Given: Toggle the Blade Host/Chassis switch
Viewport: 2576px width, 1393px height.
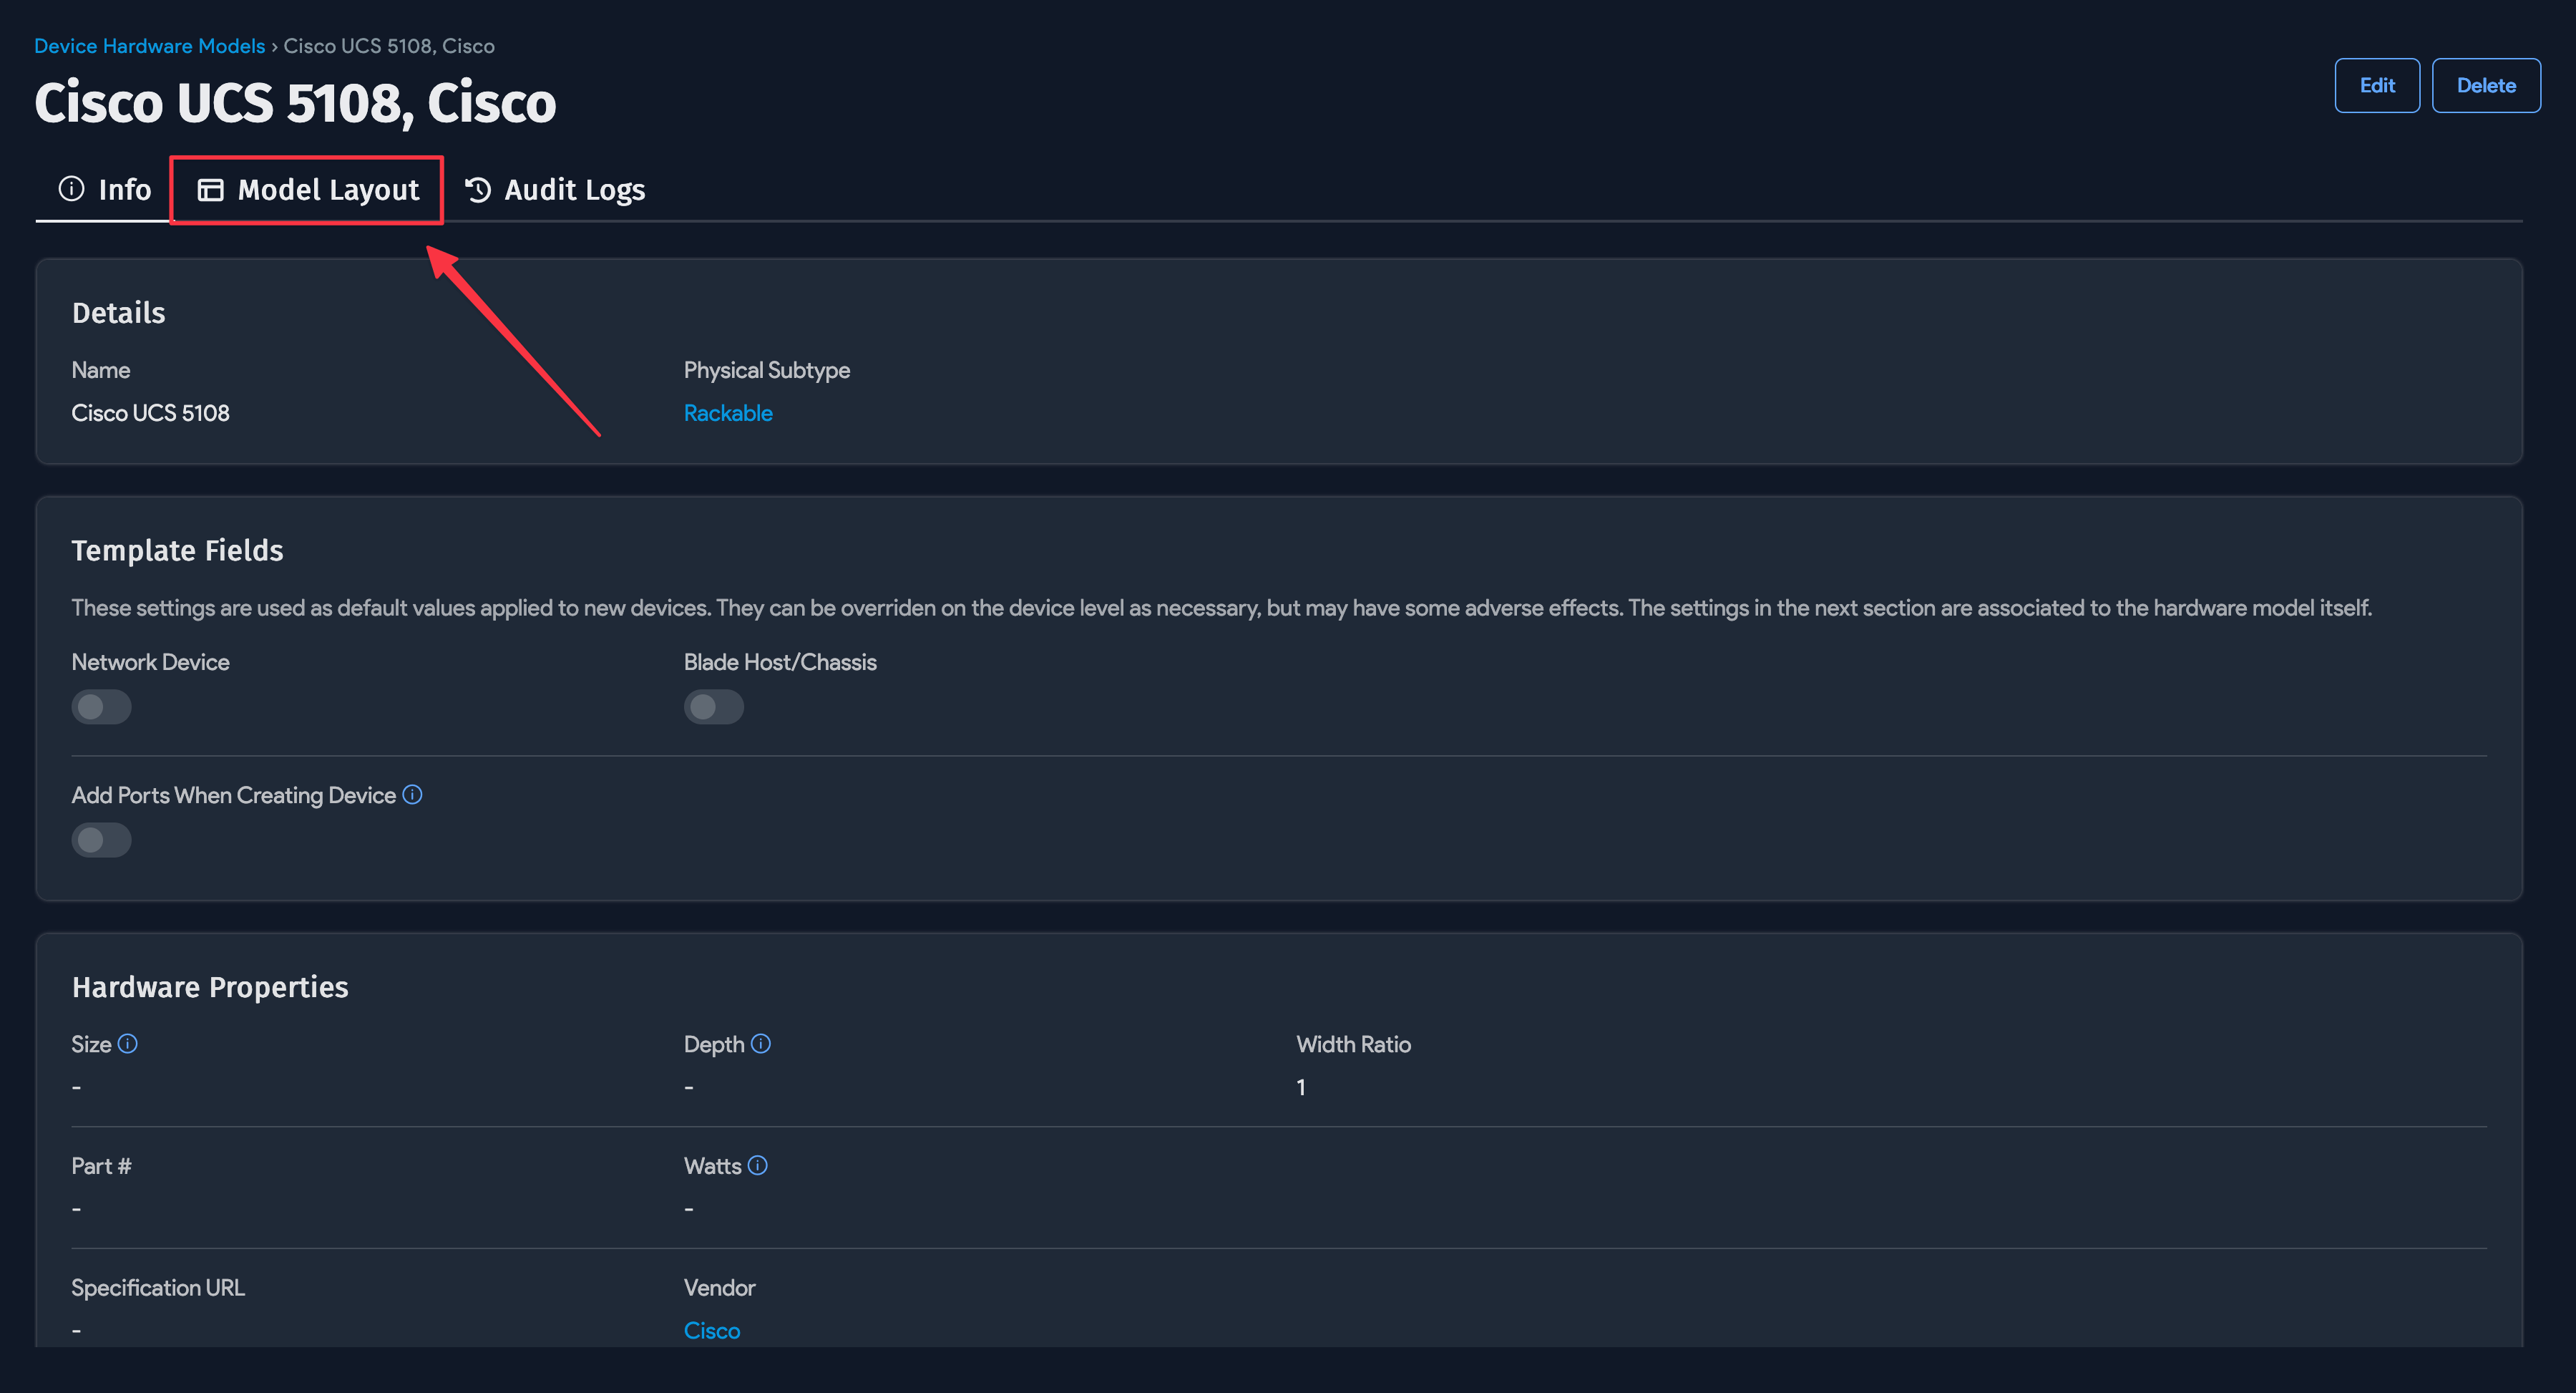Looking at the screenshot, I should pyautogui.click(x=713, y=707).
